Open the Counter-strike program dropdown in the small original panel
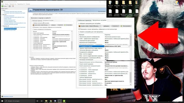The width and height of the screenshot is (184, 103). 41,25
